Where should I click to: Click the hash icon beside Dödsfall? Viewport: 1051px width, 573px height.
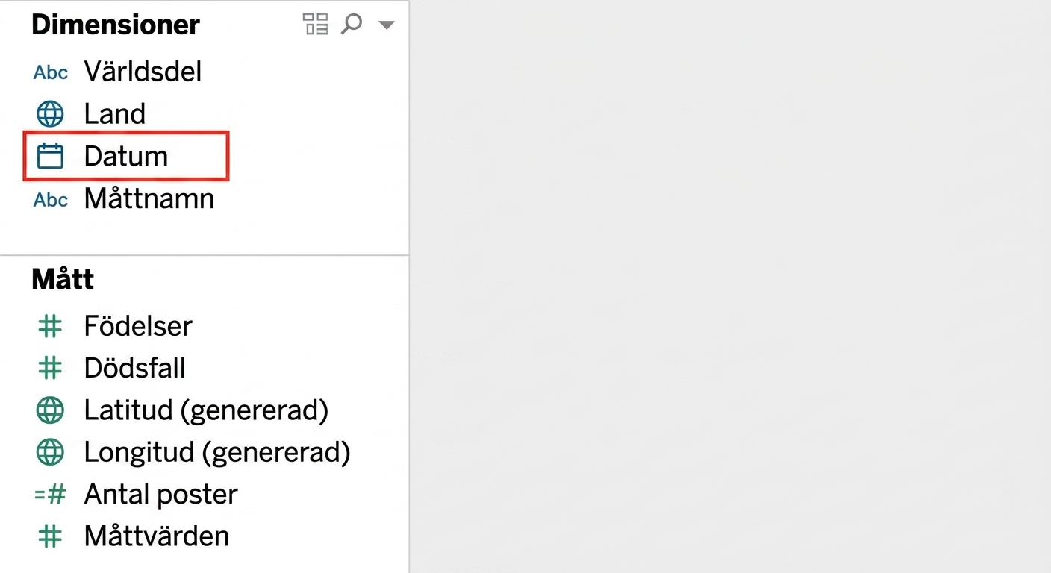[x=50, y=368]
